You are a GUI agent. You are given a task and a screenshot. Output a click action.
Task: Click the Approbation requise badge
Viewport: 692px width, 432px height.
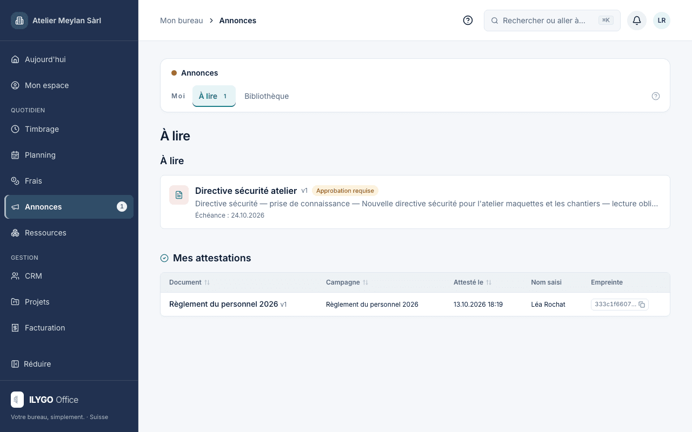tap(345, 191)
